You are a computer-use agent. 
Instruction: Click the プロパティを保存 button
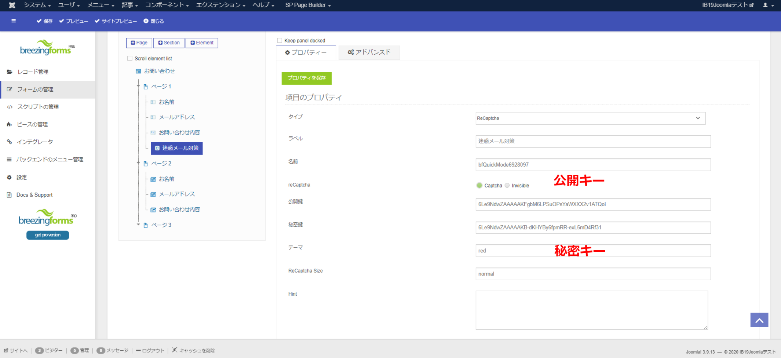306,78
